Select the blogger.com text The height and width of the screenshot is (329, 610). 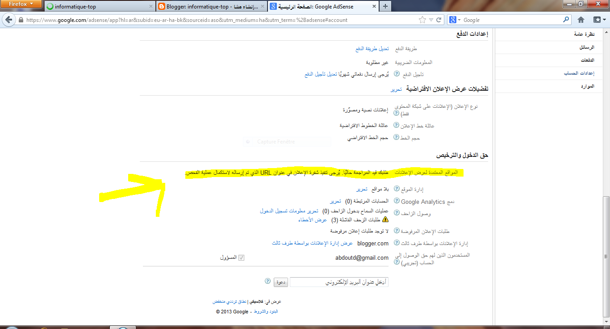pyautogui.click(x=373, y=243)
